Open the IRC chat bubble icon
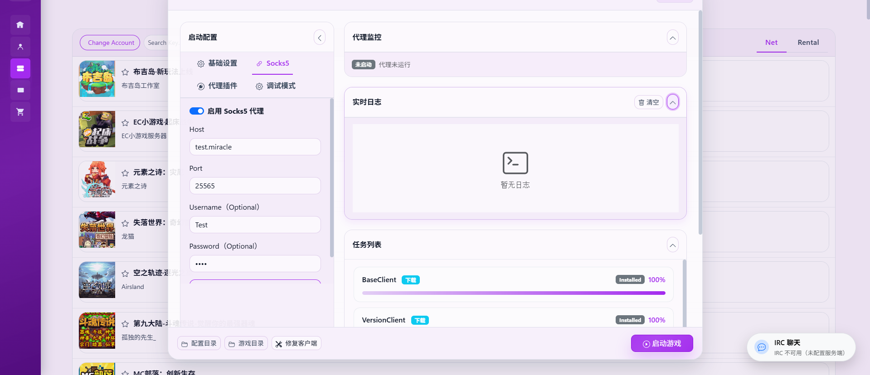 (762, 347)
